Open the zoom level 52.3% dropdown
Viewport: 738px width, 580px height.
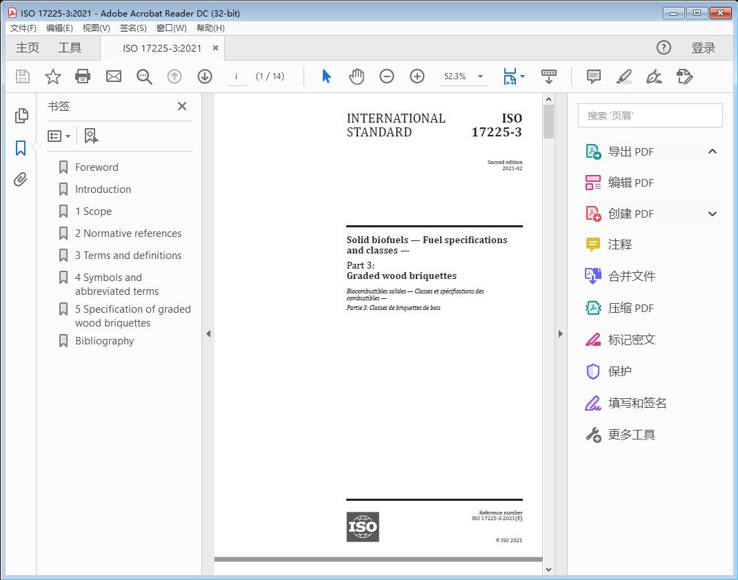click(480, 76)
